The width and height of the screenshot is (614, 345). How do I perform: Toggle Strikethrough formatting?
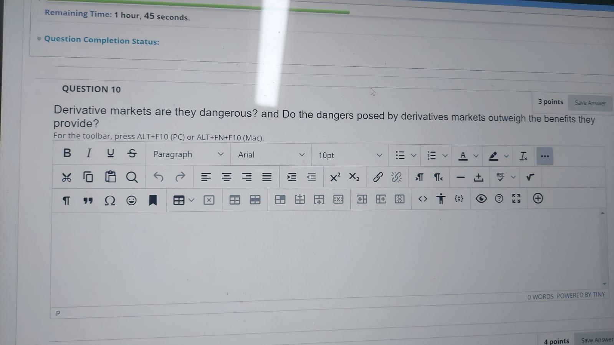point(132,154)
